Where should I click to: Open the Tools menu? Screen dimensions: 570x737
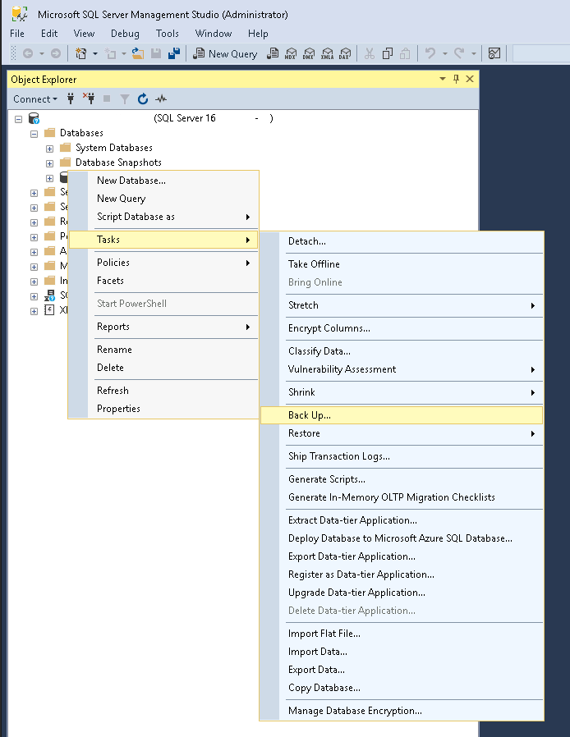tap(168, 34)
